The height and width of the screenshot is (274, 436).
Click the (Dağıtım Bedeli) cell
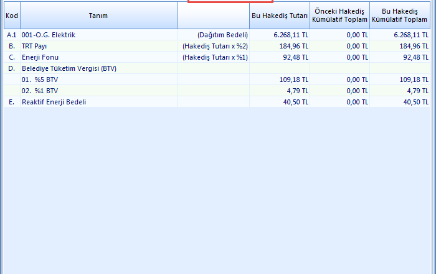(222, 35)
